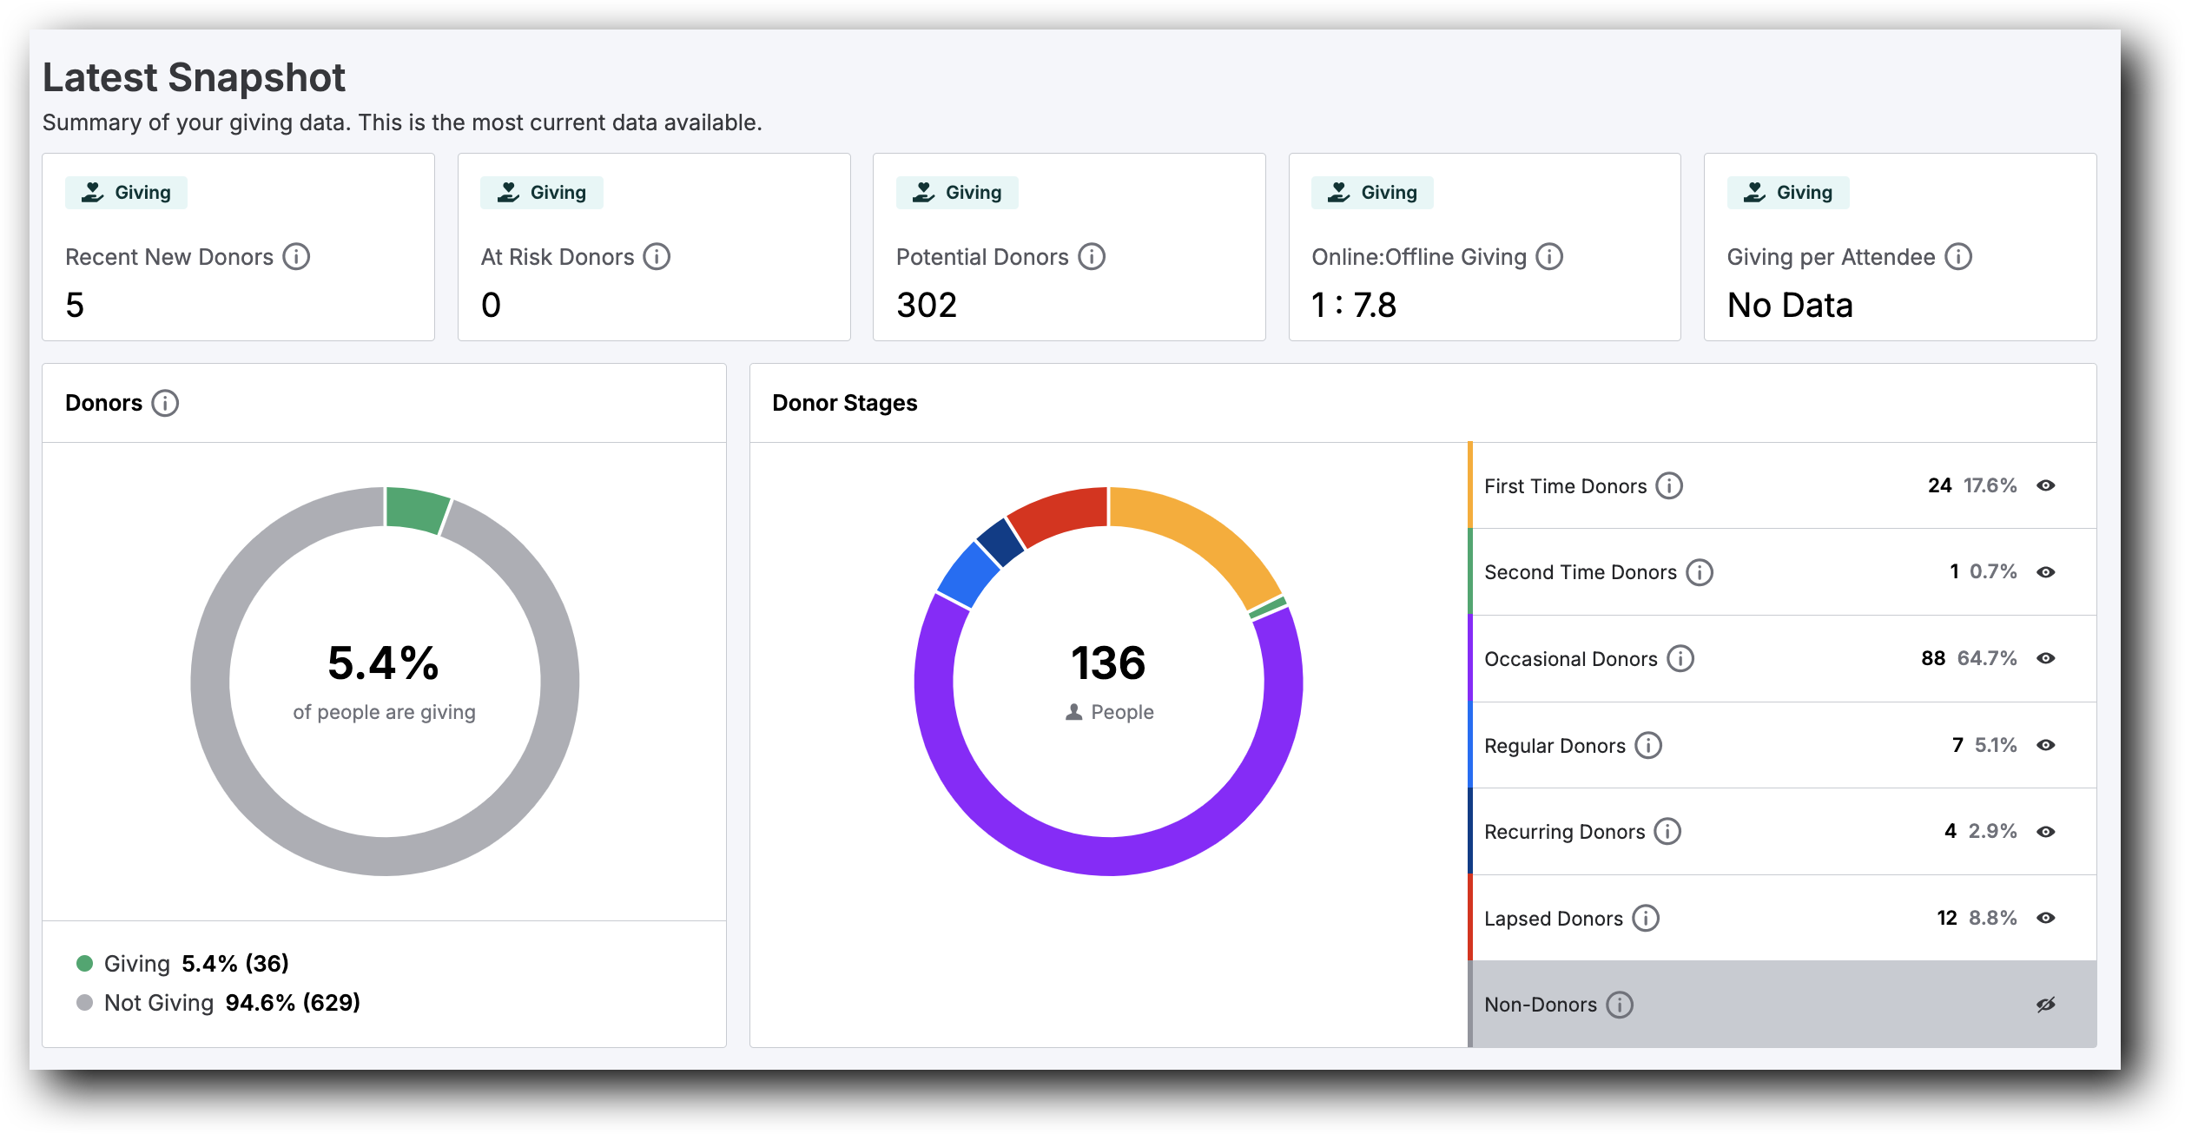This screenshot has width=2185, height=1134.
Task: Click the At Risk Donors info icon
Action: [x=658, y=256]
